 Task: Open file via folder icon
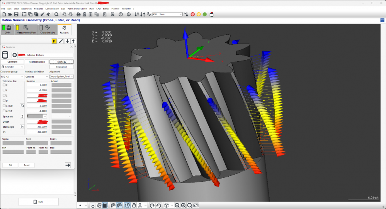coord(10,15)
